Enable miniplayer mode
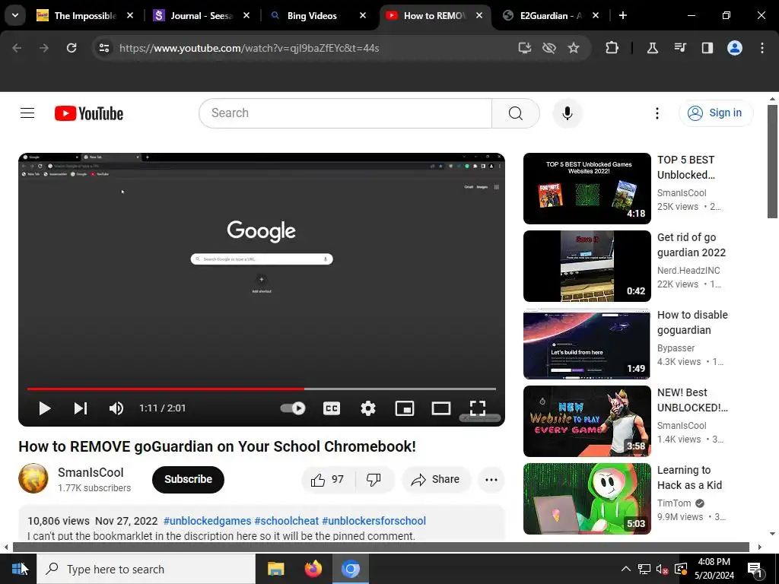The height and width of the screenshot is (584, 779). 405,408
